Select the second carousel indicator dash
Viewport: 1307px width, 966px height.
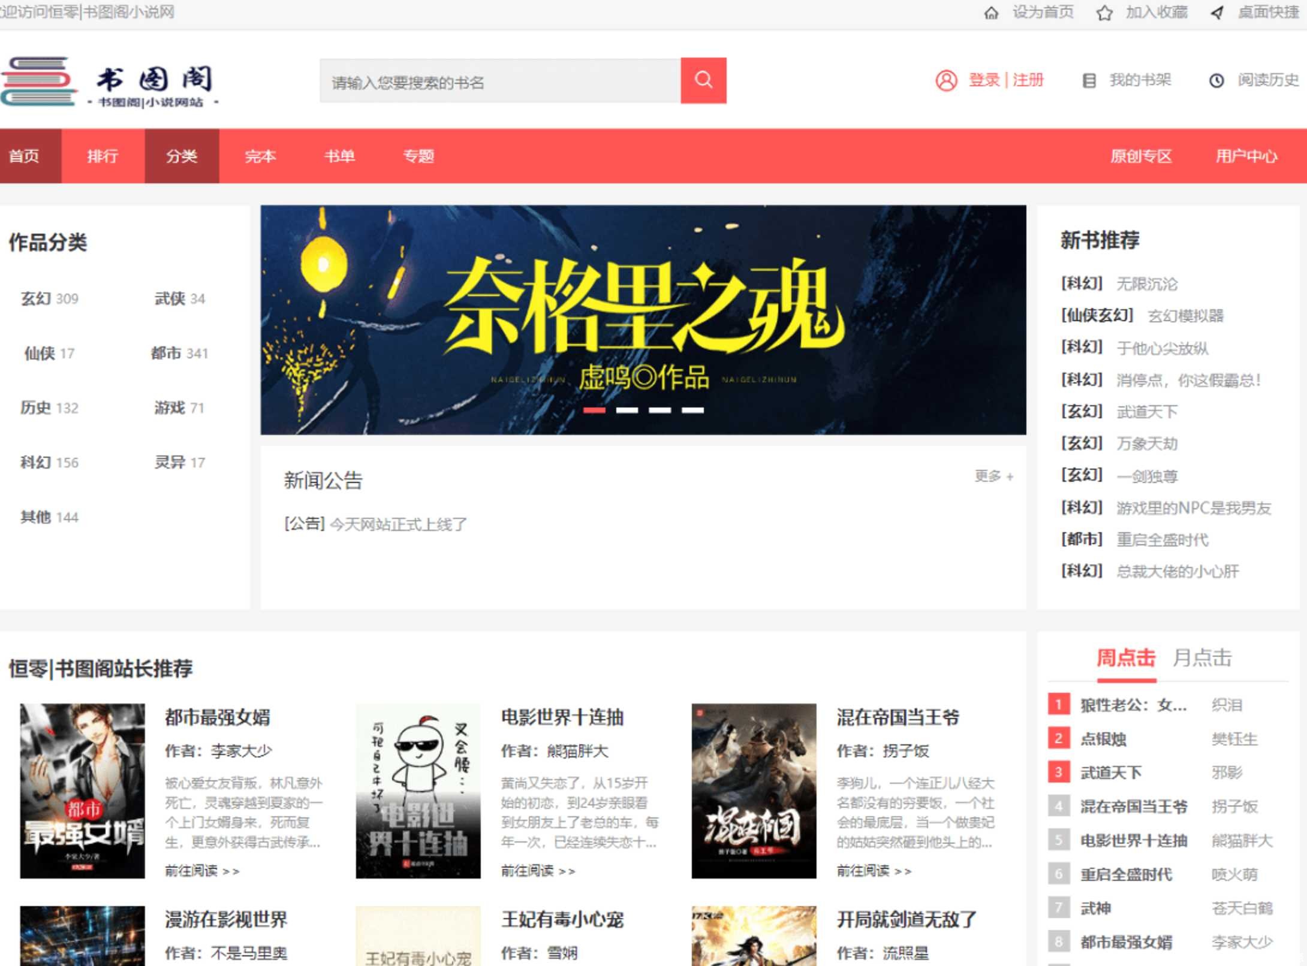click(627, 410)
